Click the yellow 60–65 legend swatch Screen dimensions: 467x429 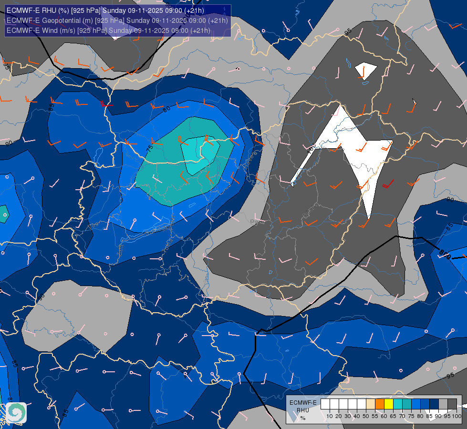coord(389,404)
